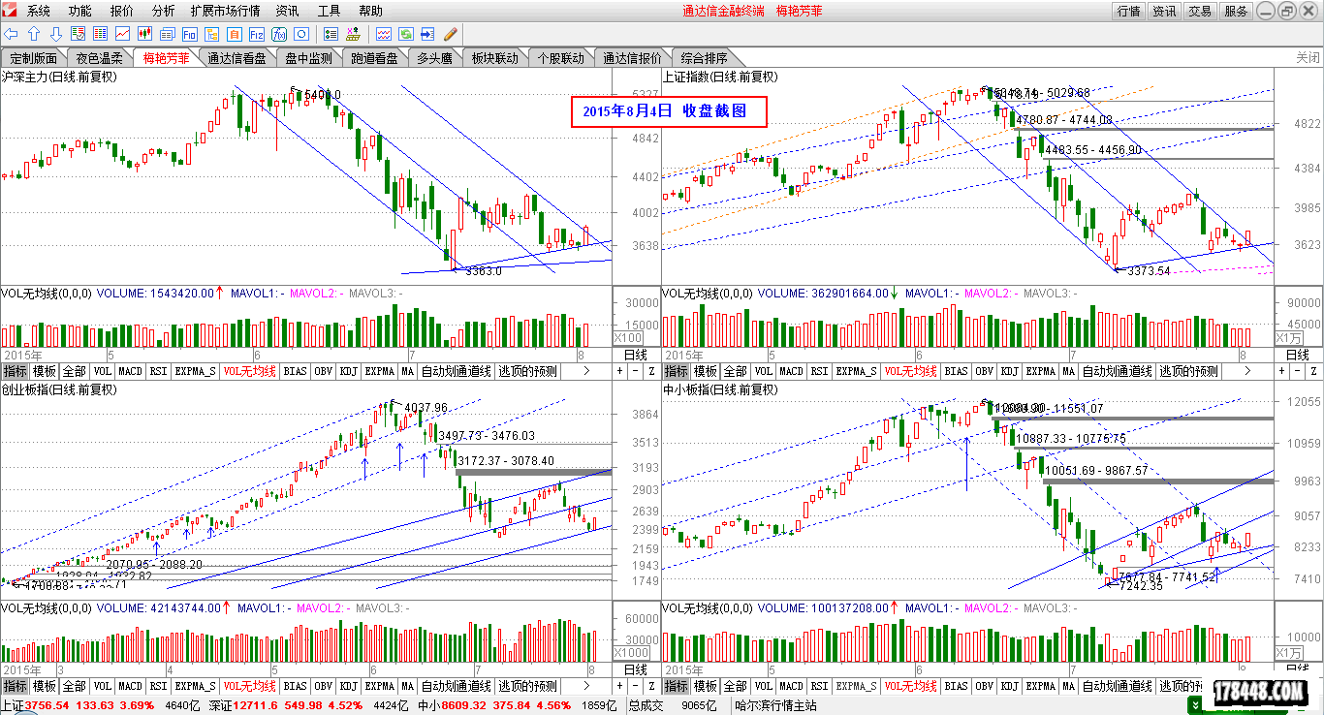
Task: Select the candlestick chart toolbar icon
Action: [x=145, y=34]
